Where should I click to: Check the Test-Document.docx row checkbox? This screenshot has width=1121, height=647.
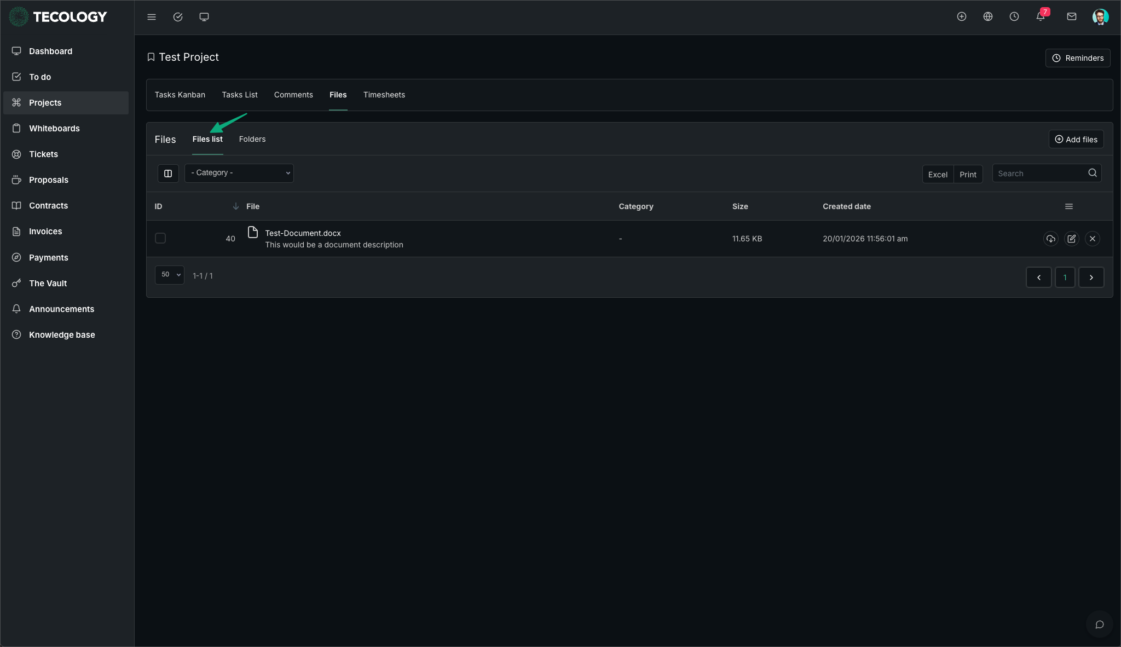160,238
